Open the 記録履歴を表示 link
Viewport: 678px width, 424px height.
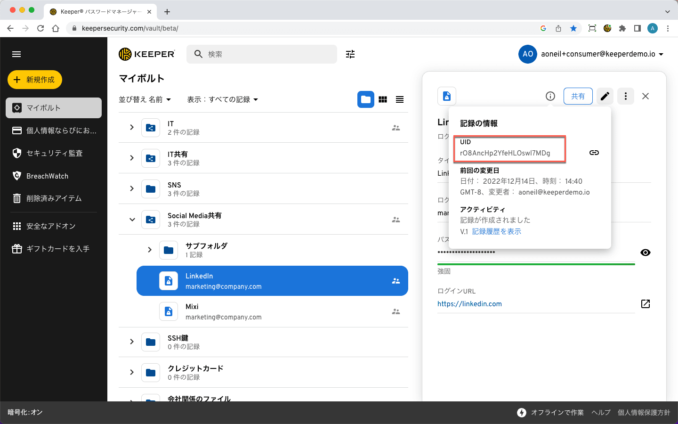point(496,231)
